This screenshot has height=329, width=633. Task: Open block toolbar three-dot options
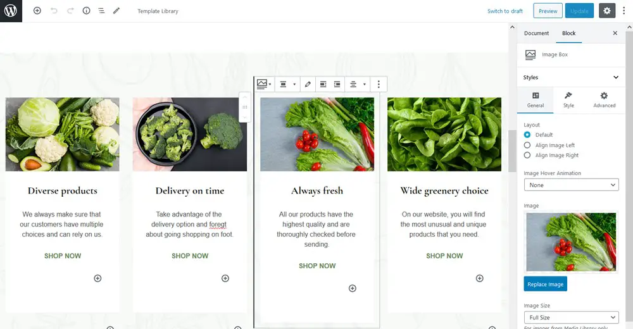(x=379, y=84)
